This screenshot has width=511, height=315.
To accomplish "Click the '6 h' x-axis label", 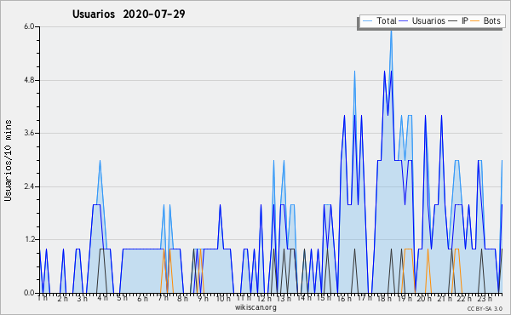I will [142, 298].
